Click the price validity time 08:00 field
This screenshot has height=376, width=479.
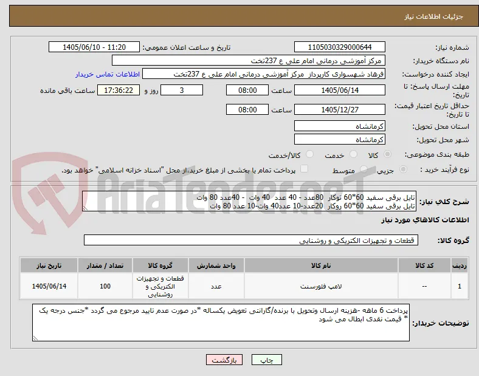[x=247, y=109]
